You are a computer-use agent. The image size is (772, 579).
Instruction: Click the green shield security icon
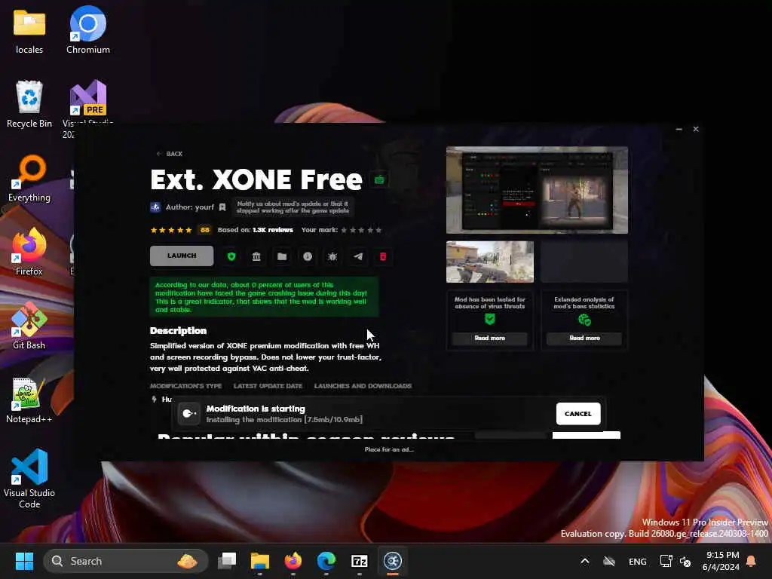click(x=231, y=256)
